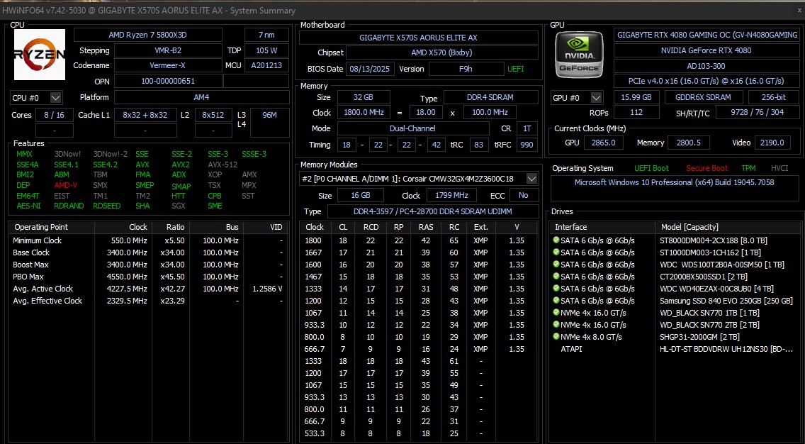Click status icon for CT2000BX500SSD1 drive
Image resolution: width=805 pixels, height=444 pixels.
556,277
